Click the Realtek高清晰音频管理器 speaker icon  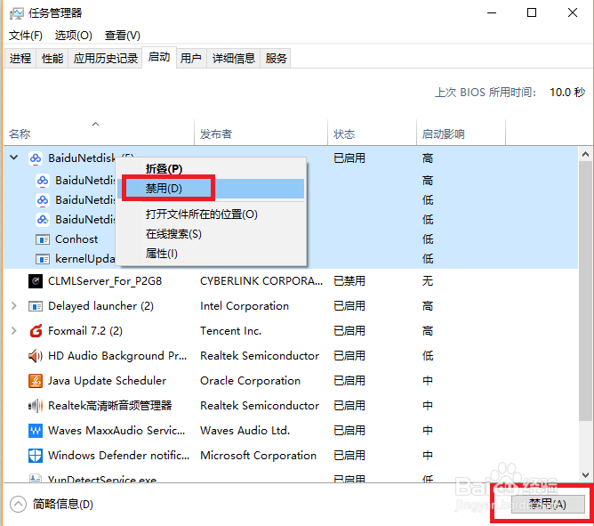pos(36,406)
